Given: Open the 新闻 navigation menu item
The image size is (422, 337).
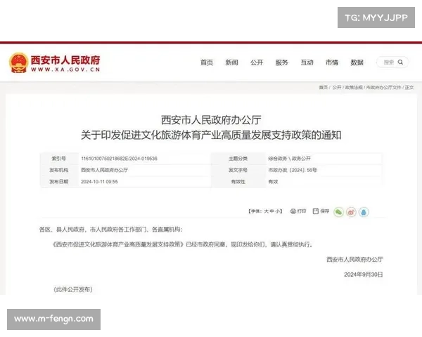Looking at the screenshot, I should point(231,62).
